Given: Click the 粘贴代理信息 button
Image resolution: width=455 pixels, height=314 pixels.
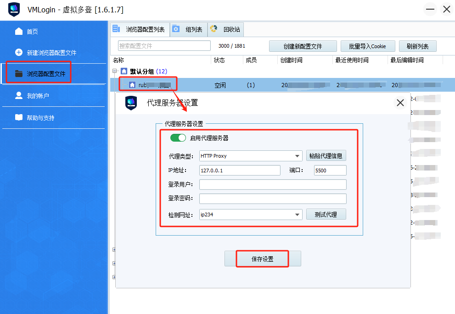Looking at the screenshot, I should 326,156.
